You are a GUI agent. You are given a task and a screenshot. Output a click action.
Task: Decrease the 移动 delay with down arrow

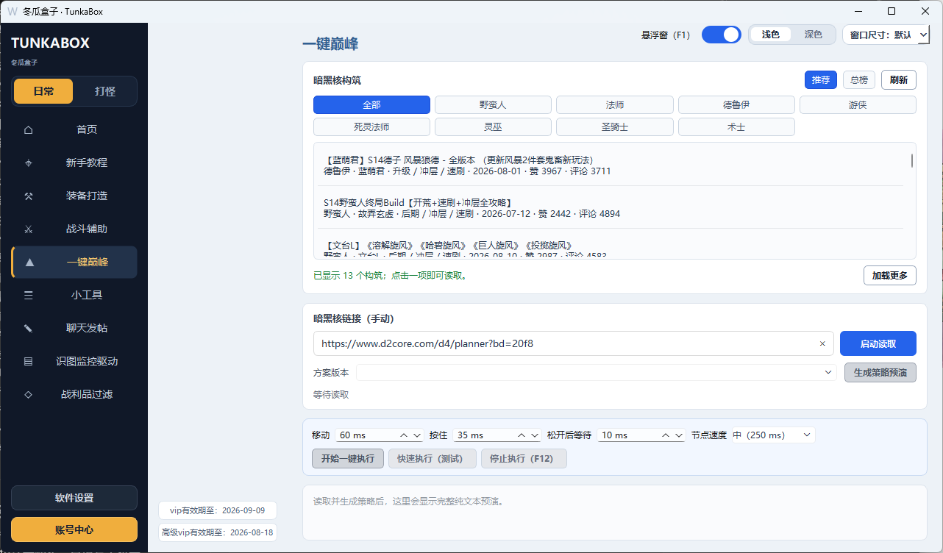(418, 435)
